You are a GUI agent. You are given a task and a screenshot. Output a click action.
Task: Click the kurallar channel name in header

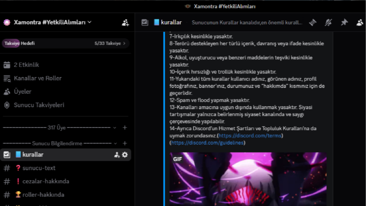coord(171,23)
